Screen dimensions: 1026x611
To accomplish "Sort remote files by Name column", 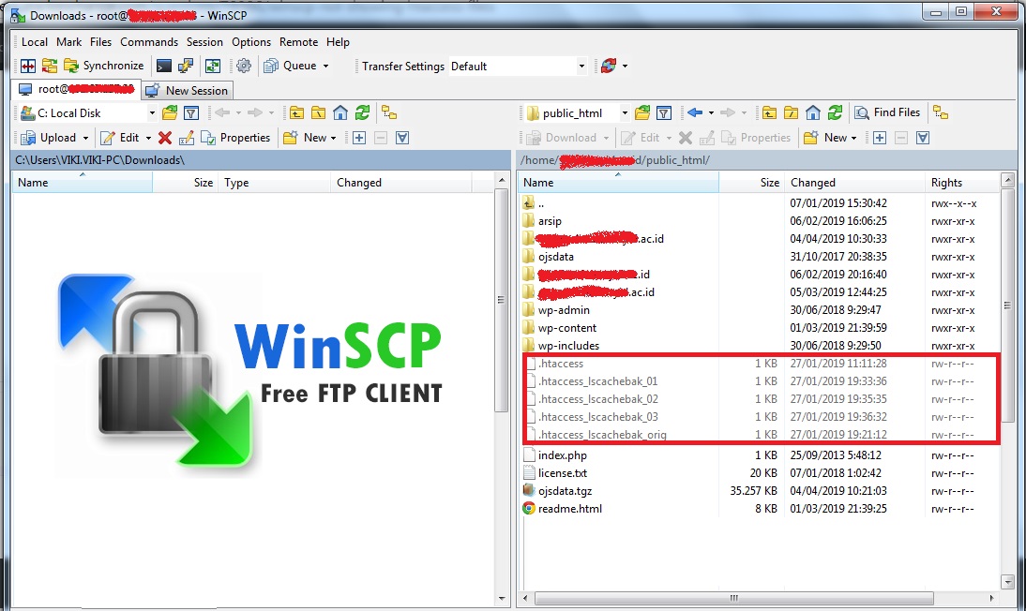I will [619, 183].
